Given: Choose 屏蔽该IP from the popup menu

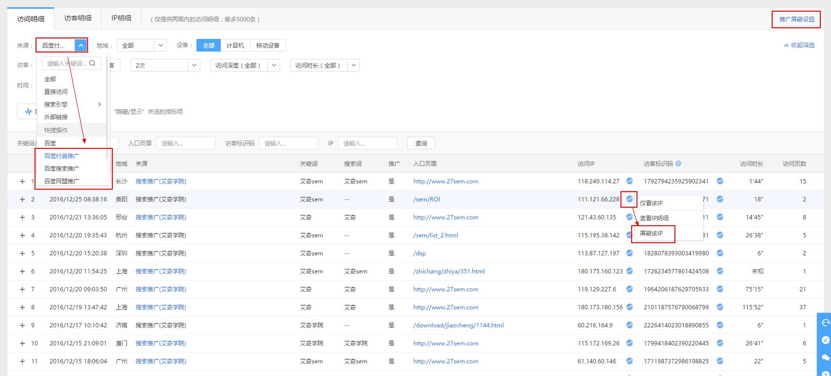Looking at the screenshot, I should (652, 233).
